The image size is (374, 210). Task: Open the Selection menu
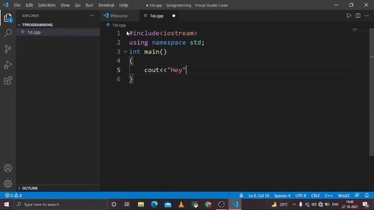click(47, 5)
